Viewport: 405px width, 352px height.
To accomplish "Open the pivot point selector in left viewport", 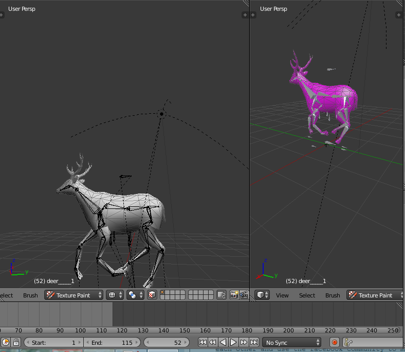I will [136, 295].
